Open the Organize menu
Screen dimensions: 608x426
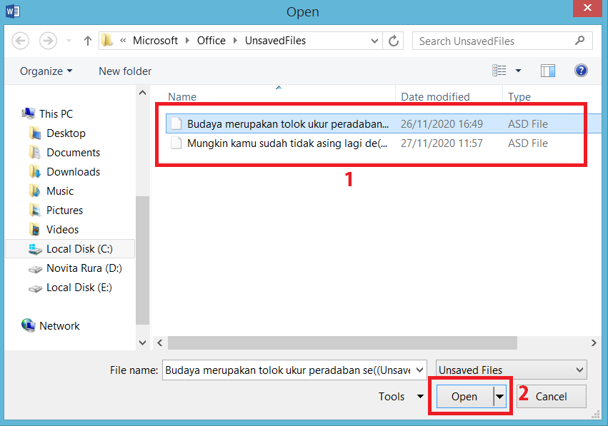point(46,71)
